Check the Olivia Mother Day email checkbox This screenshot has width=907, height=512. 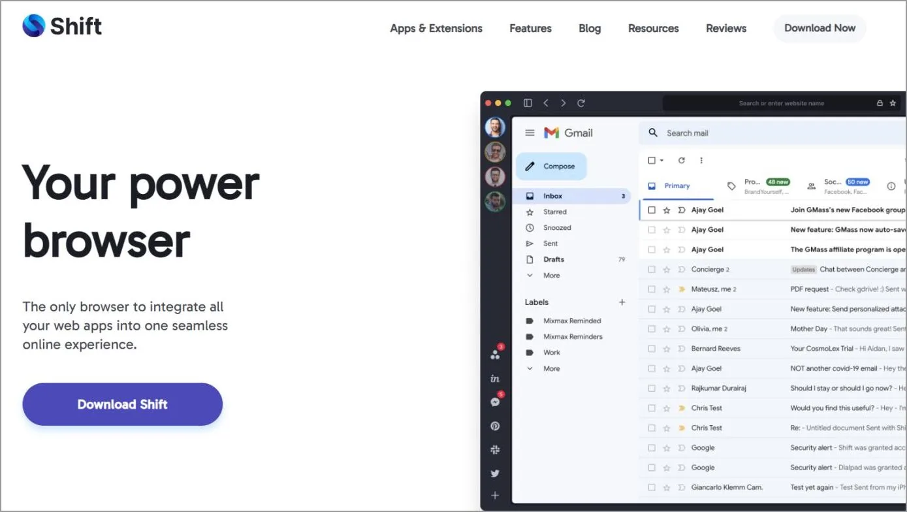point(652,329)
